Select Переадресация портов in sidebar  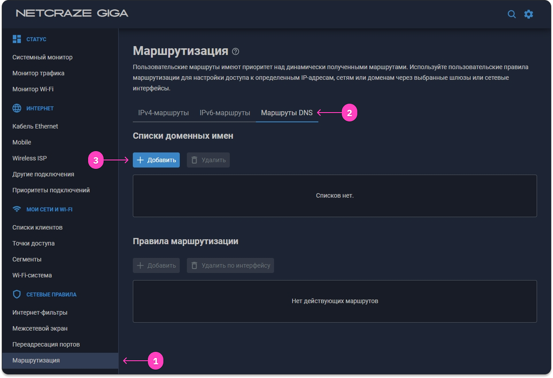[x=46, y=344]
